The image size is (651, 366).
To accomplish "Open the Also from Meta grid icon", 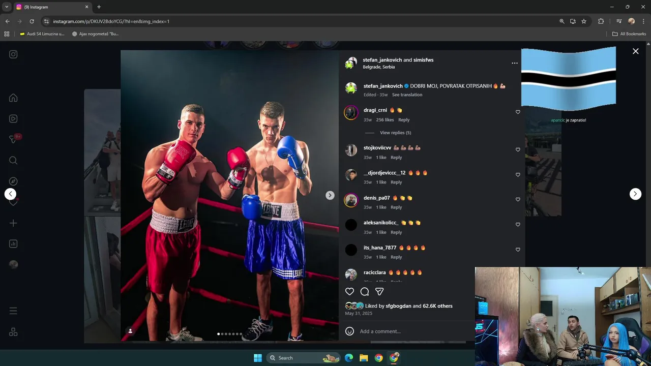I will [x=13, y=332].
